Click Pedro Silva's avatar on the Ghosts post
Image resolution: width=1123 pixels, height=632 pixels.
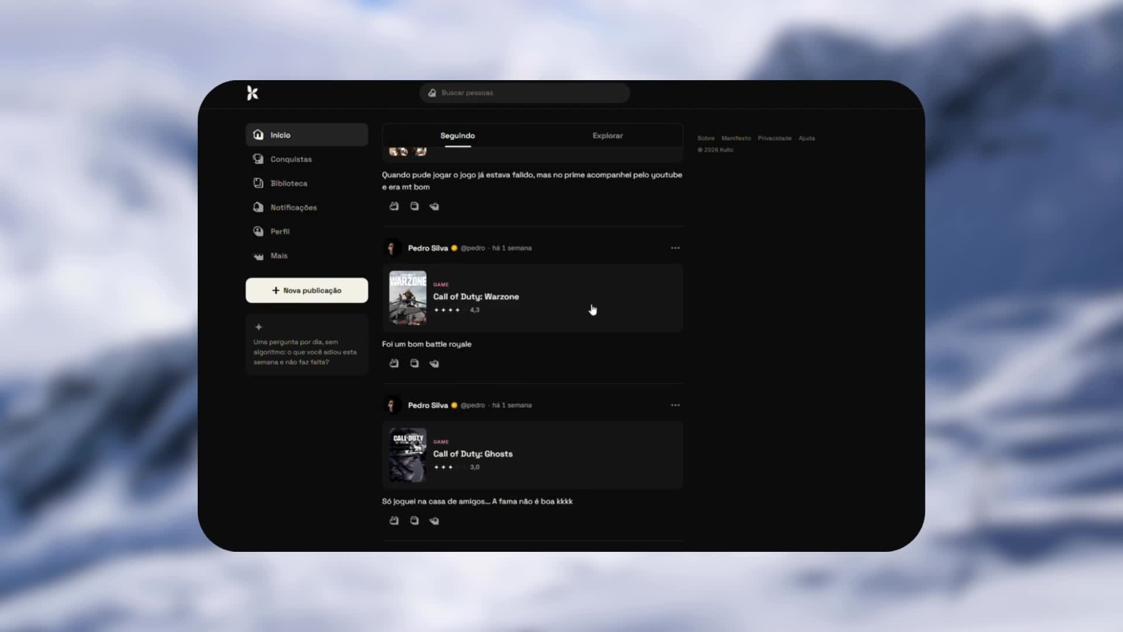[x=392, y=405]
